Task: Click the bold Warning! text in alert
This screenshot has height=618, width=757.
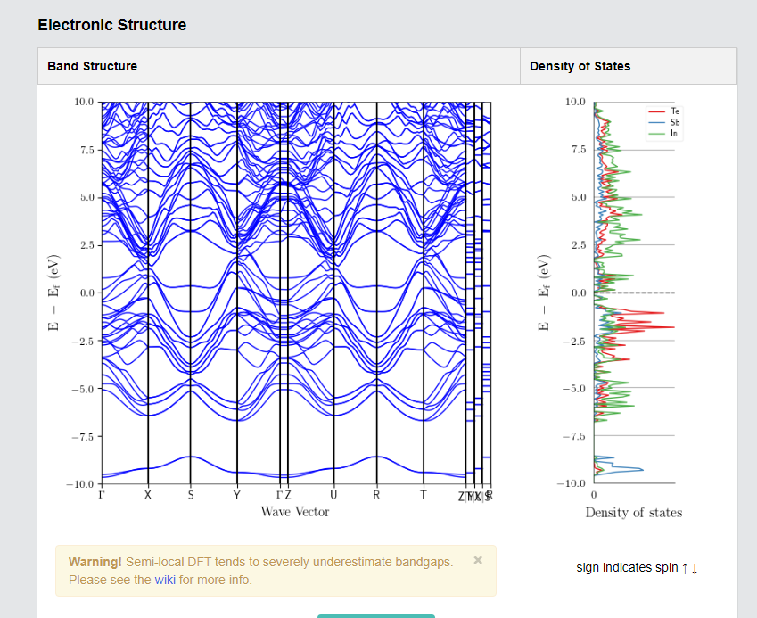Action: click(x=95, y=562)
